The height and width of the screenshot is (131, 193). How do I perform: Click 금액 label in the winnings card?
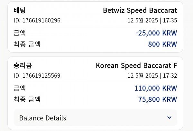point(20,88)
